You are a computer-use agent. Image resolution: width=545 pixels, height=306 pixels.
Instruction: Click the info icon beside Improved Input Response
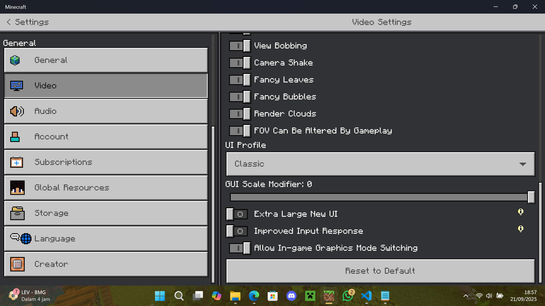tap(521, 229)
